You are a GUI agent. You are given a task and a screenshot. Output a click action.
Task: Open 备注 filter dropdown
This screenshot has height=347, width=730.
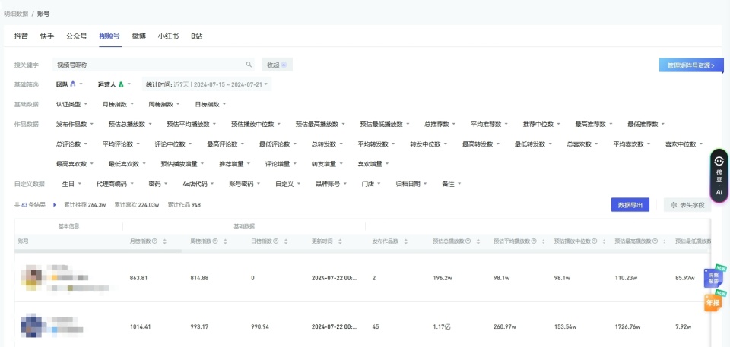452,184
